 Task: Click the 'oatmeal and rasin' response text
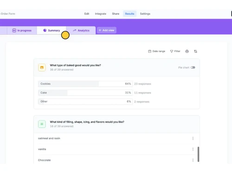pyautogui.click(x=49, y=138)
